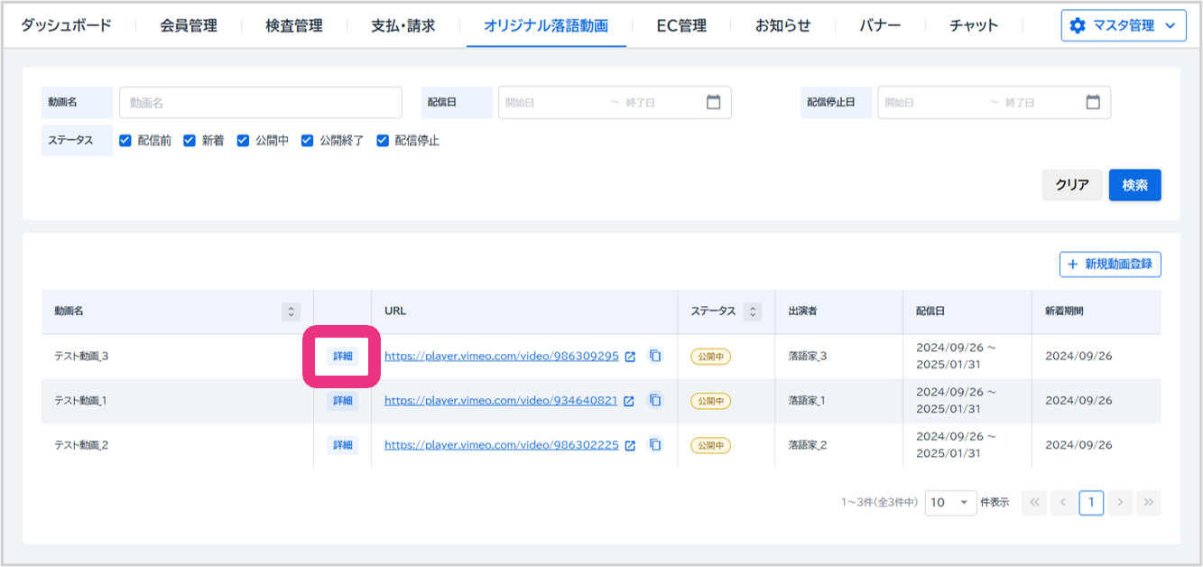This screenshot has height=567, width=1203.
Task: Sort by ステータス column header arrows
Action: [753, 311]
